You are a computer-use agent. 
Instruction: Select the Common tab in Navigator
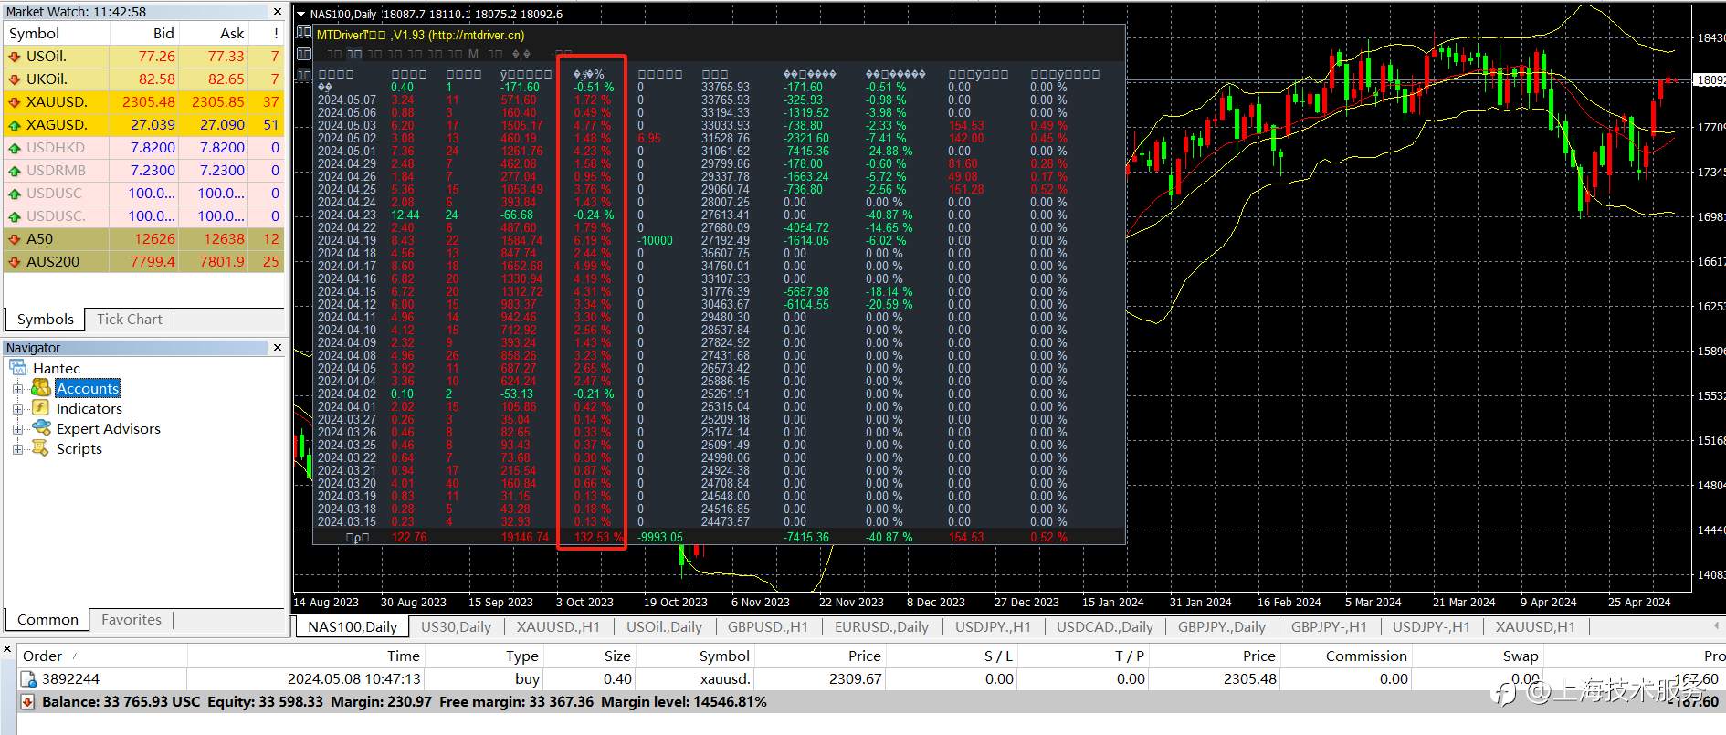pos(47,620)
